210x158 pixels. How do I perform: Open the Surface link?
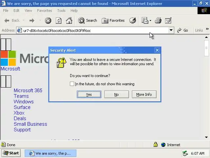click(x=22, y=107)
